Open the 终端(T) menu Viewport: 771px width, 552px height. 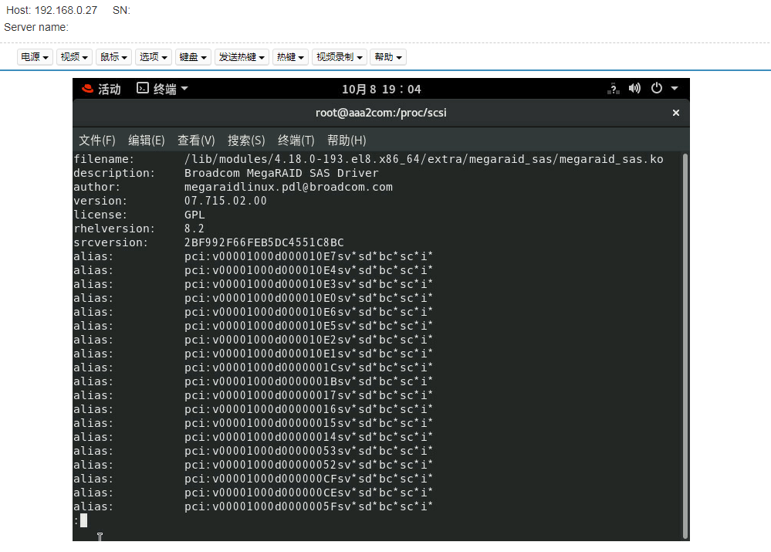(296, 141)
